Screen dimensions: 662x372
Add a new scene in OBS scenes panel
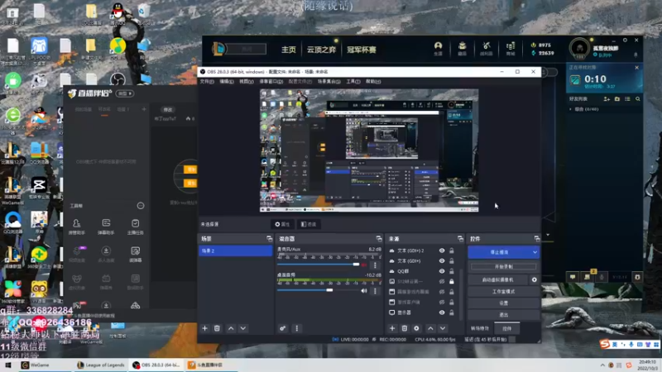(204, 328)
